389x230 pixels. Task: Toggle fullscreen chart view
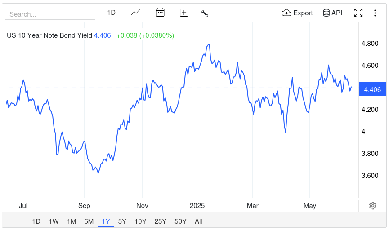coord(358,13)
